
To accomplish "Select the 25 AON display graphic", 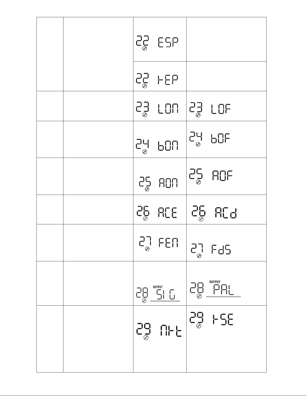I will [158, 184].
